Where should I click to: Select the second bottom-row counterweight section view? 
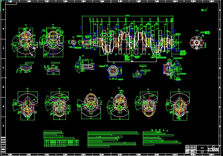coord(58,105)
